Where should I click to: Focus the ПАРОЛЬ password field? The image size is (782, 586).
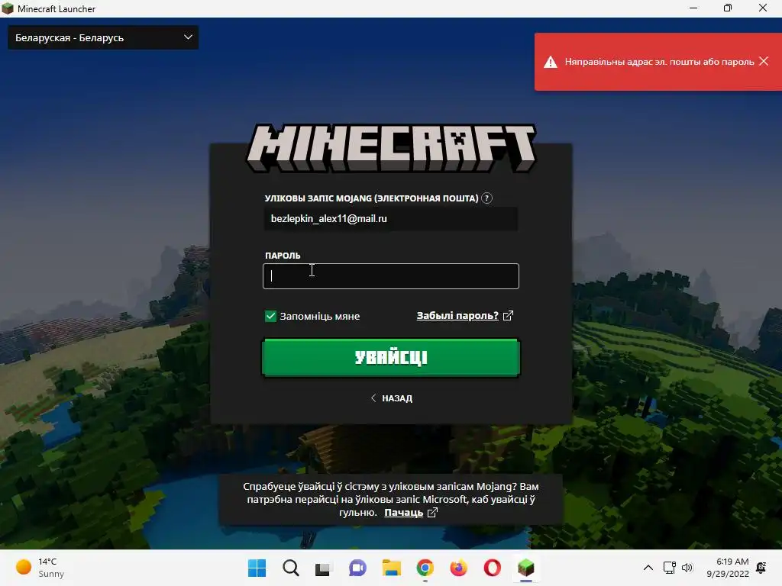[390, 276]
